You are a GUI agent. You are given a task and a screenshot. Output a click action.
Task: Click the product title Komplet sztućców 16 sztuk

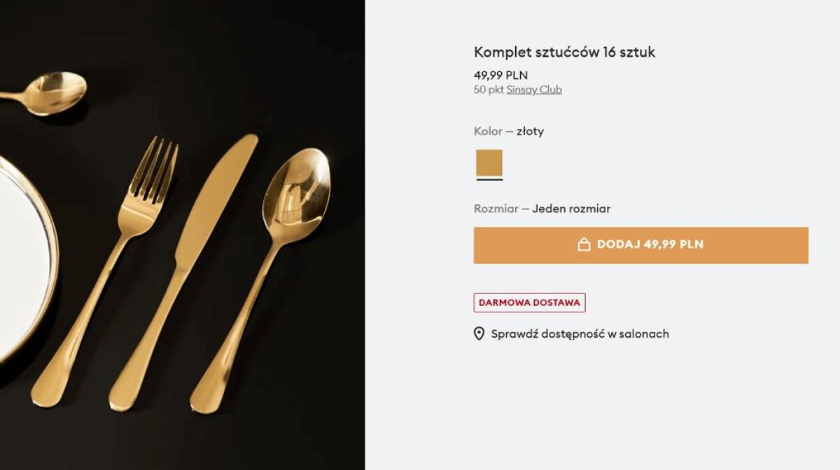(564, 52)
